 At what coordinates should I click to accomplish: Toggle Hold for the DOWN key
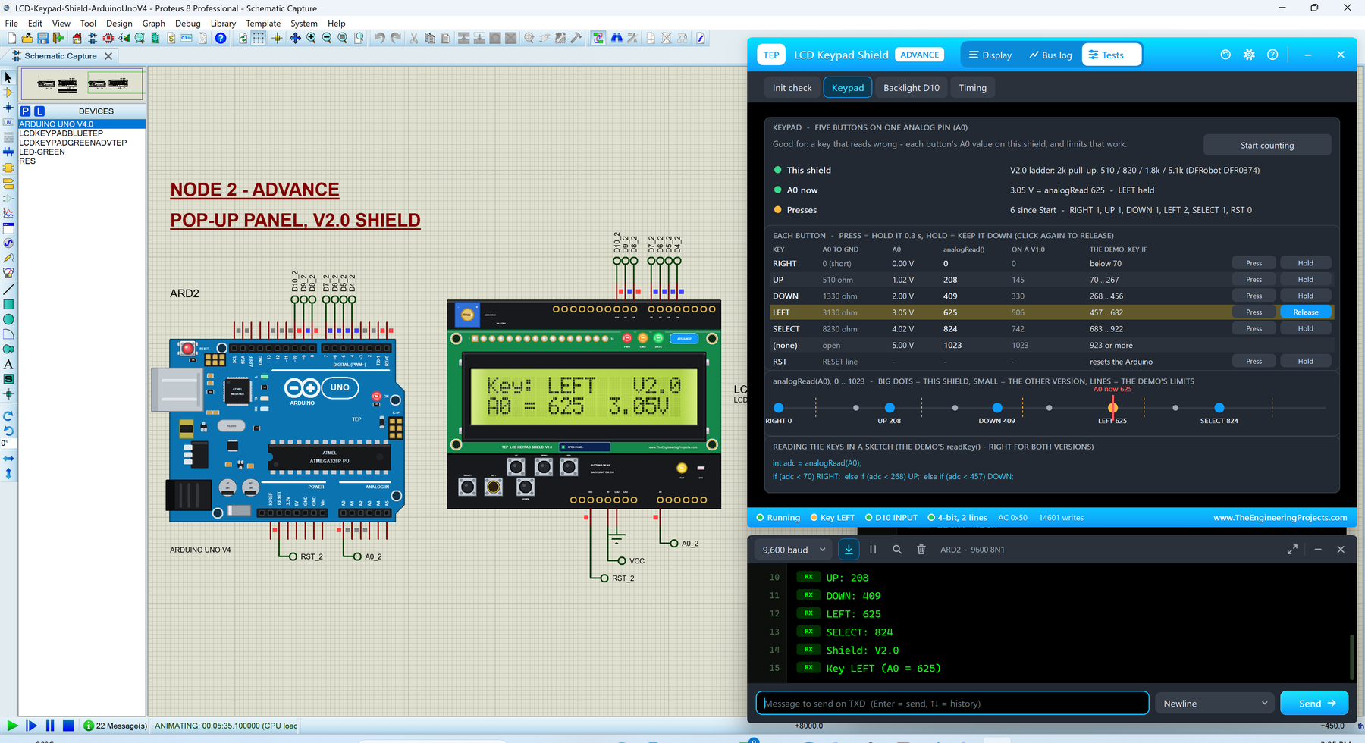point(1305,296)
